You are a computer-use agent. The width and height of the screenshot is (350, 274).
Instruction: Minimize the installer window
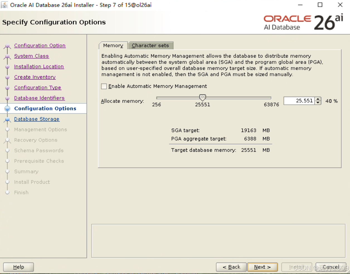pyautogui.click(x=300, y=5)
